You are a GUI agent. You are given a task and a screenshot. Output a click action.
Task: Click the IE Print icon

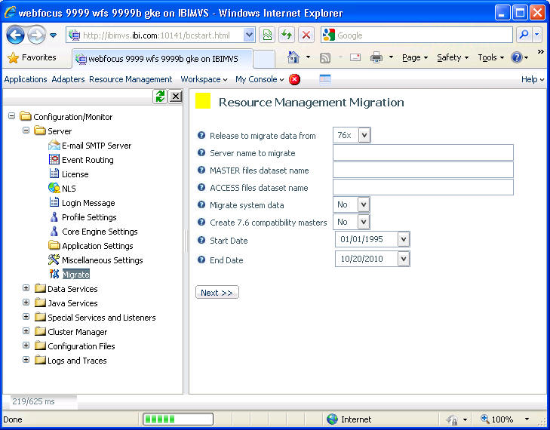click(376, 57)
